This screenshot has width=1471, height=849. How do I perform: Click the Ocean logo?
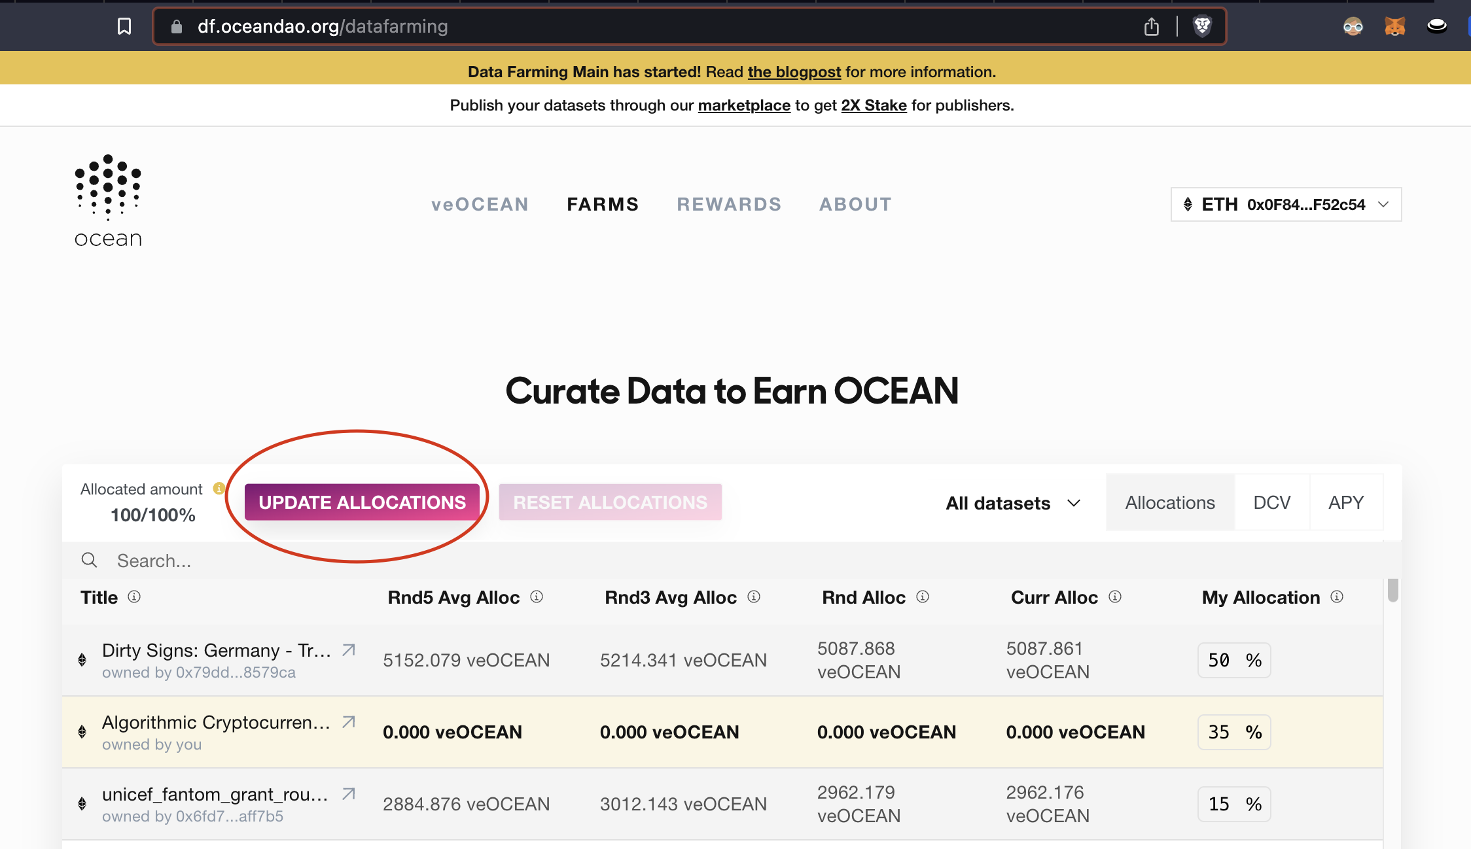coord(108,201)
